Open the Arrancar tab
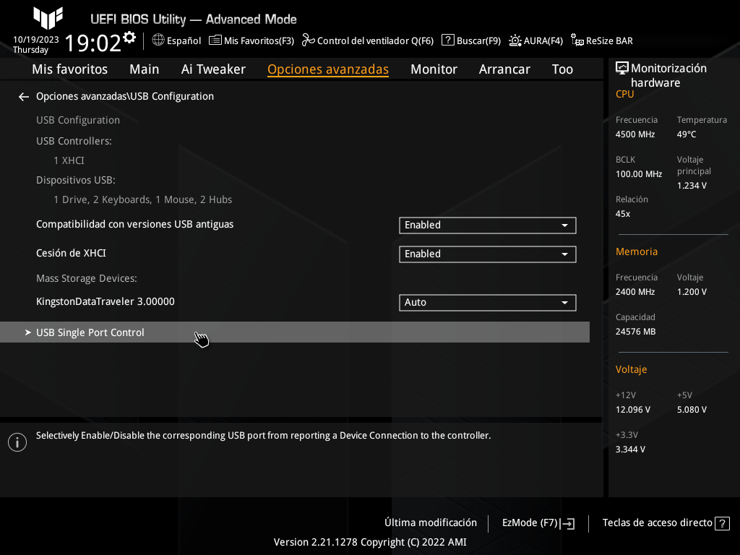740x555 pixels. (504, 69)
